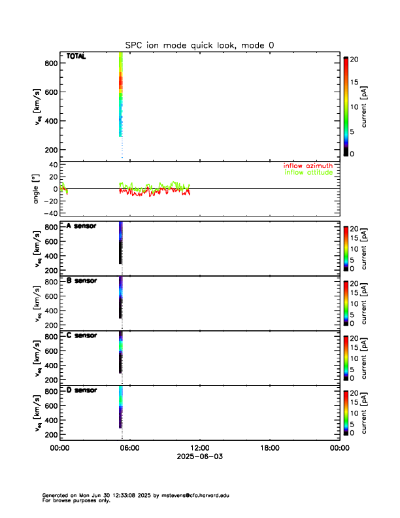The height and width of the screenshot is (518, 400).
Task: Click the B sensor panel color bar
Action: (345, 302)
